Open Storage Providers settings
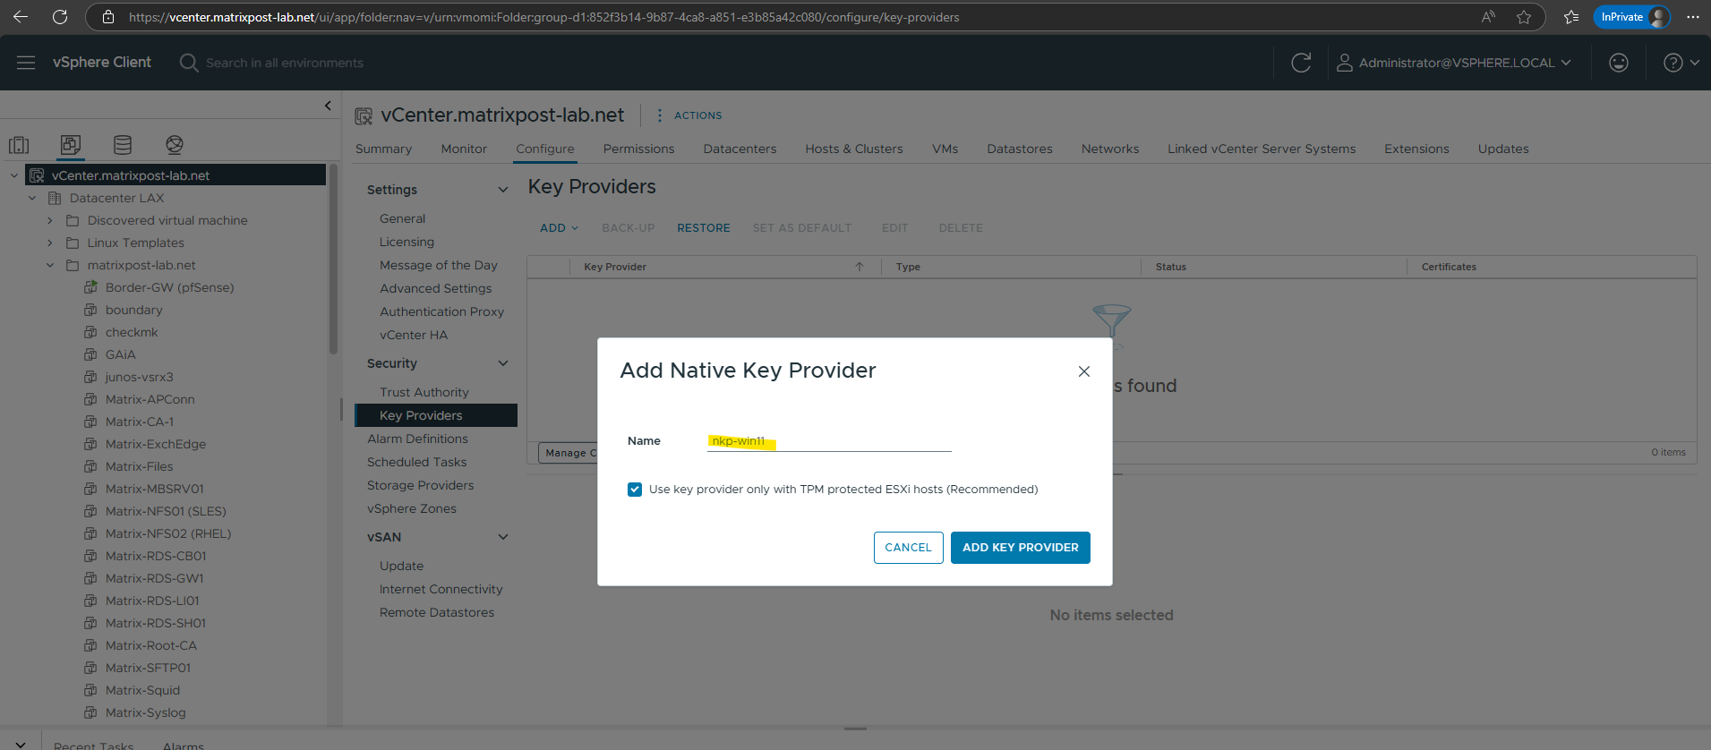The width and height of the screenshot is (1711, 750). pos(420,485)
